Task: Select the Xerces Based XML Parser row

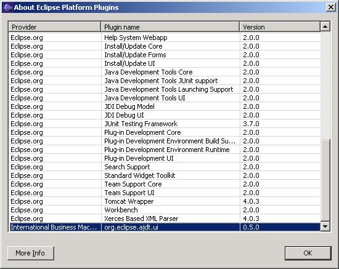Action: coord(165,219)
